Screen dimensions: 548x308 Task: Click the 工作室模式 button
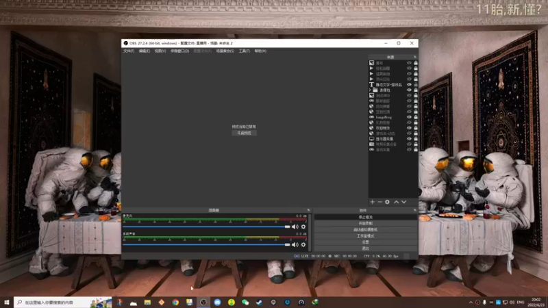[366, 236]
